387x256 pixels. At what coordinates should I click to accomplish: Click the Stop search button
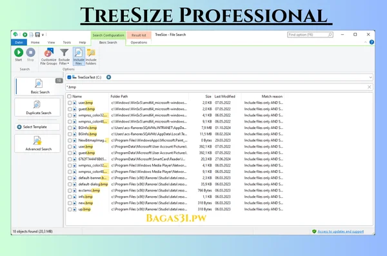click(x=30, y=55)
